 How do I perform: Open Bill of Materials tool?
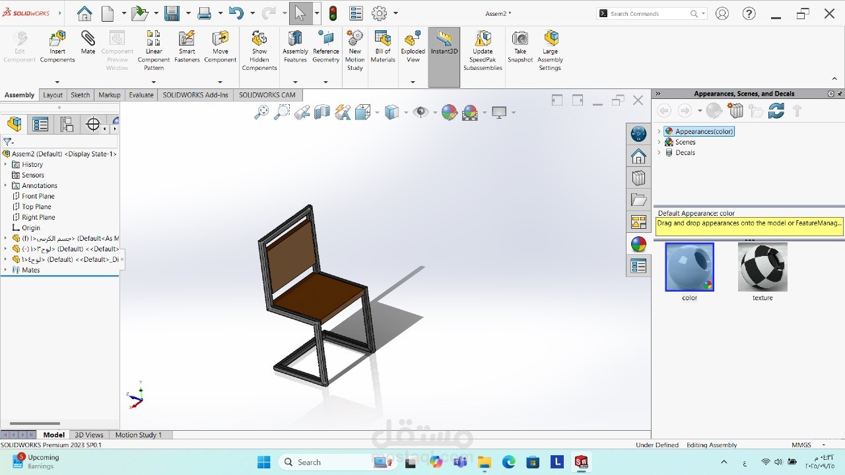point(383,47)
